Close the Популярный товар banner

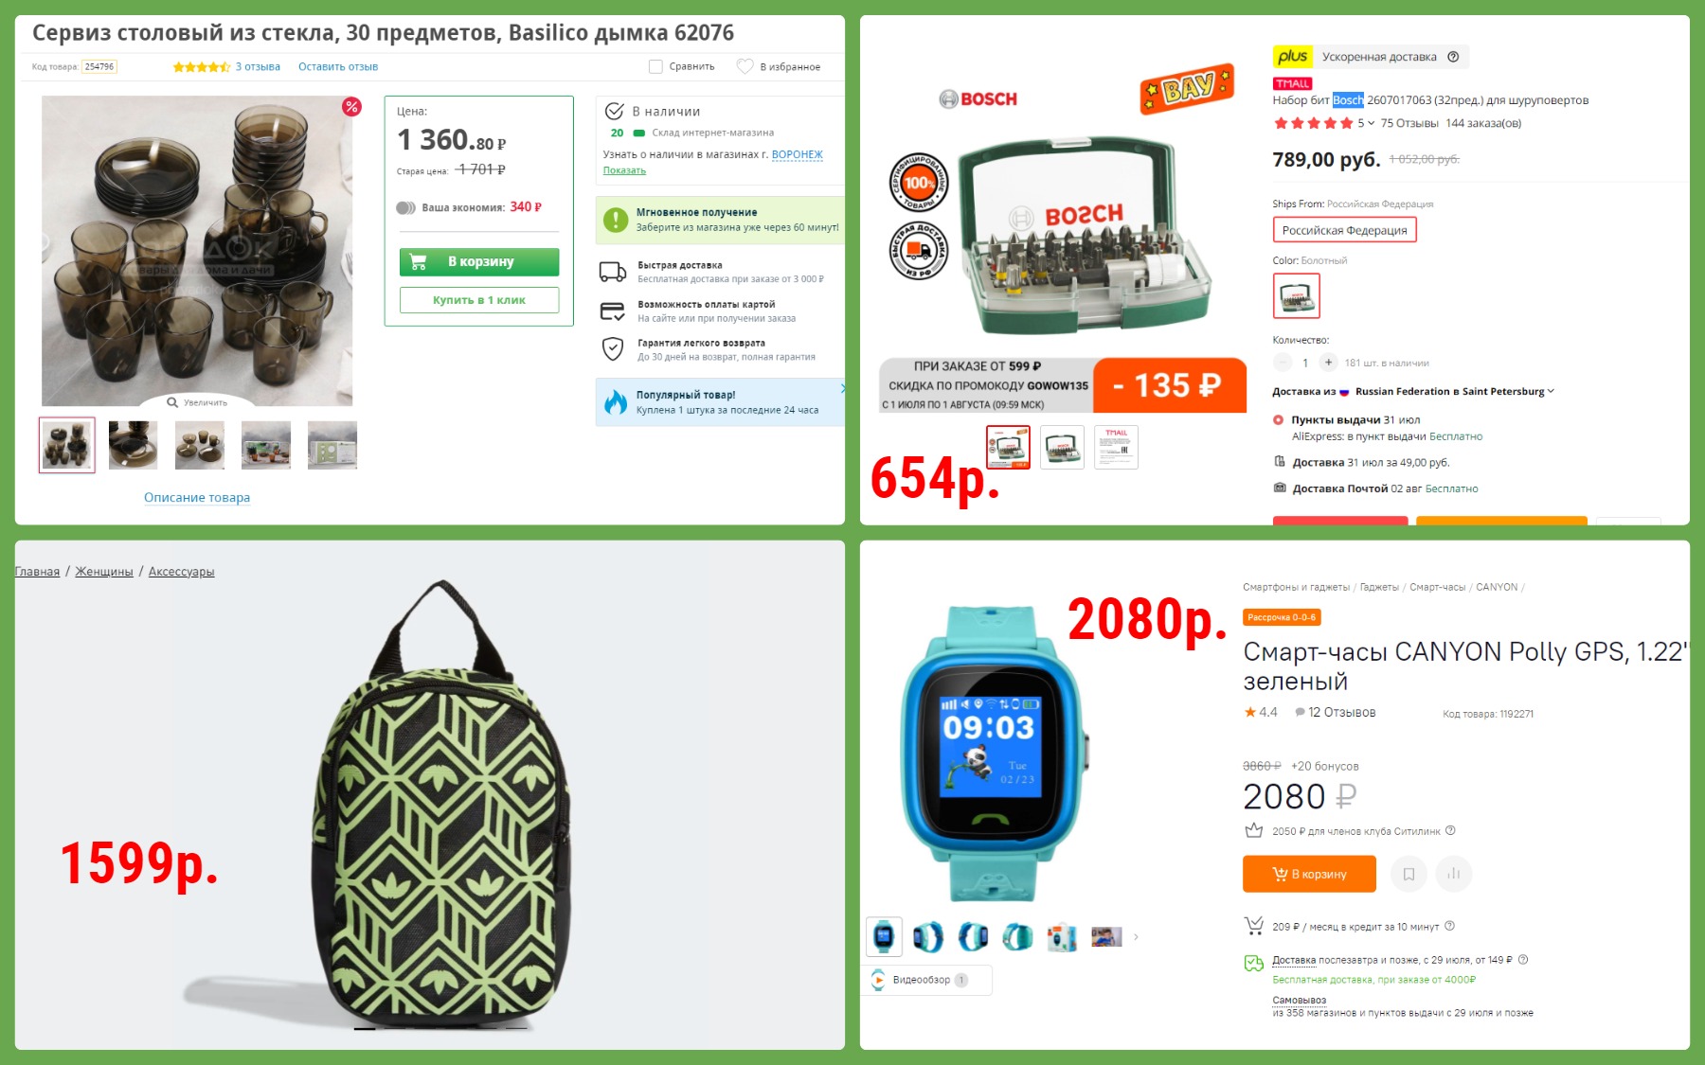(841, 388)
